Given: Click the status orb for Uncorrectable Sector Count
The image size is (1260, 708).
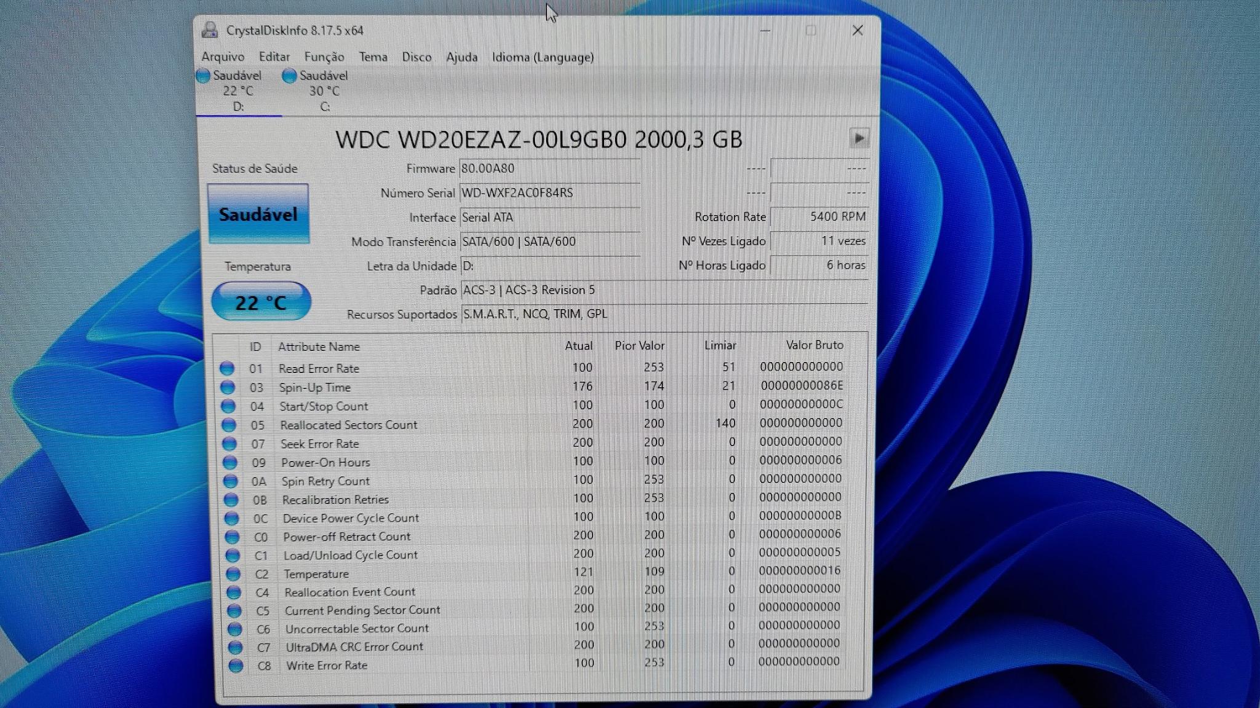Looking at the screenshot, I should coord(234,629).
